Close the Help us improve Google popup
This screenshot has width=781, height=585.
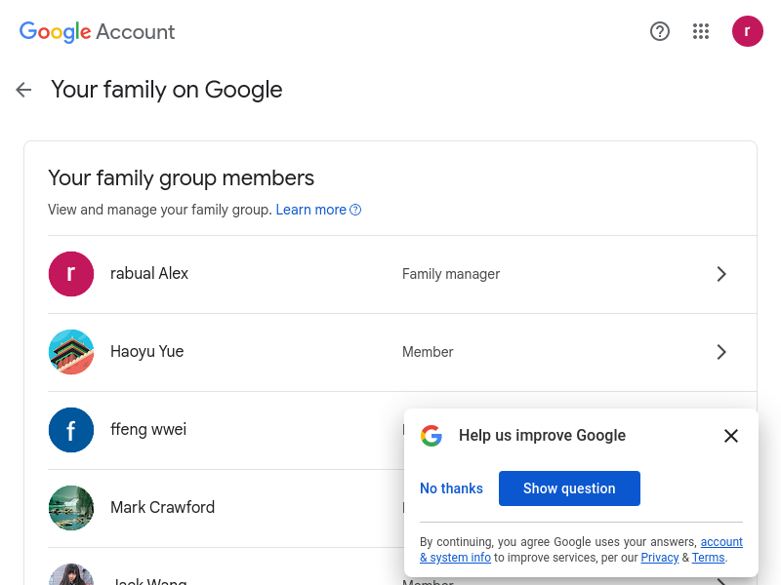[730, 436]
